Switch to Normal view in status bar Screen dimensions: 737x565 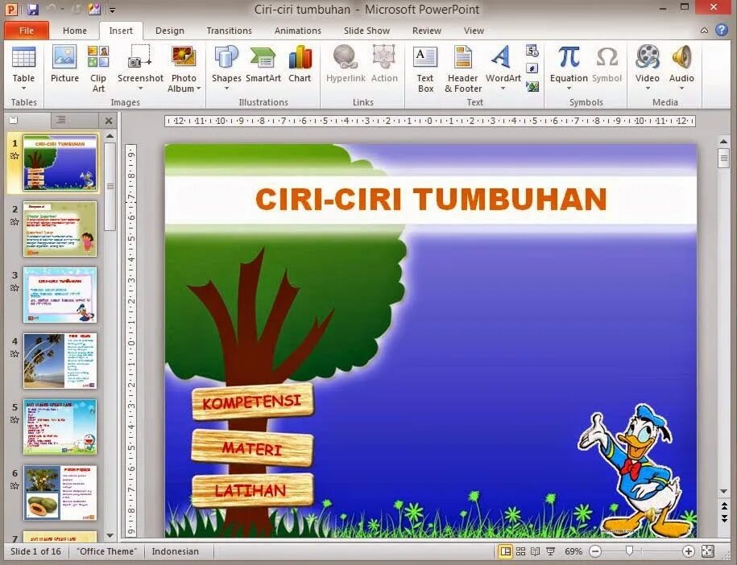(x=505, y=551)
